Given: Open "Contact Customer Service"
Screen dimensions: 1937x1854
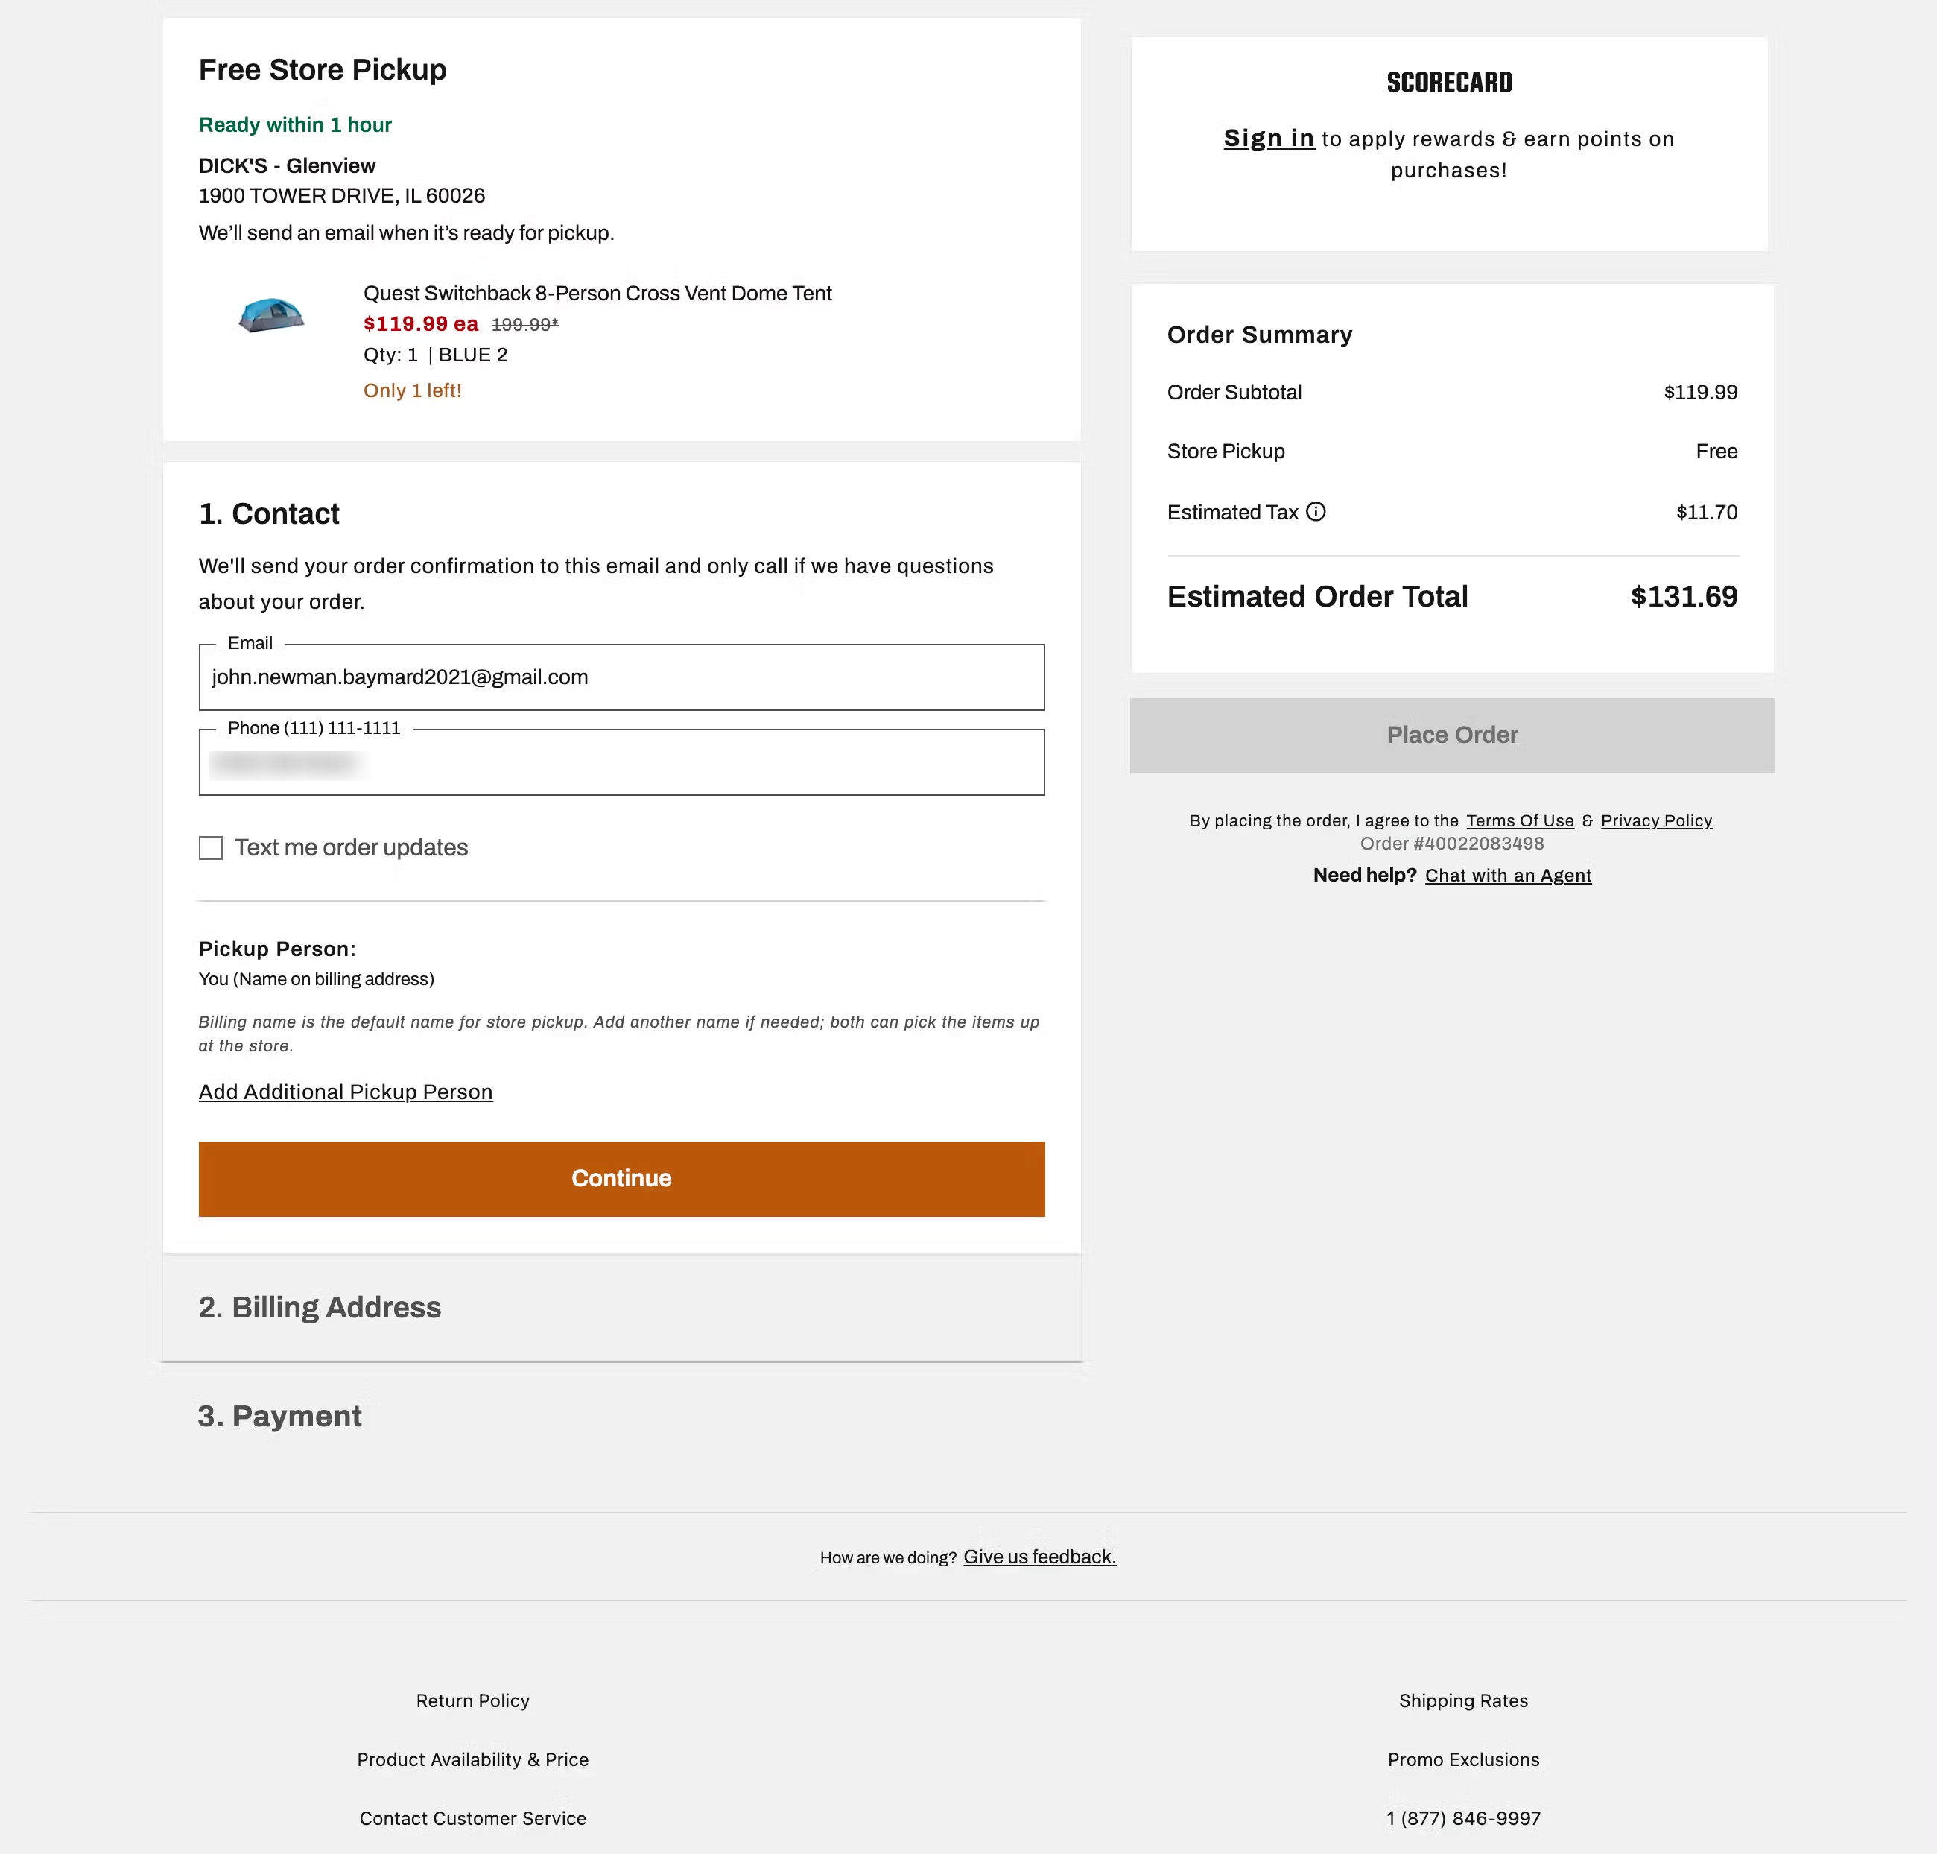Looking at the screenshot, I should pyautogui.click(x=472, y=1818).
